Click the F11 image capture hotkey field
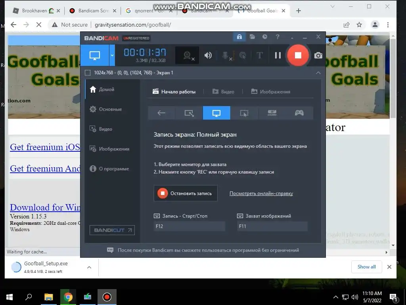Viewport: 406px width, 305px height. coord(272,226)
